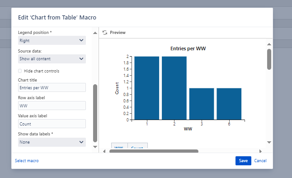Image resolution: width=292 pixels, height=178 pixels.
Task: Click the chart bar for WW 2
Action: point(174,88)
